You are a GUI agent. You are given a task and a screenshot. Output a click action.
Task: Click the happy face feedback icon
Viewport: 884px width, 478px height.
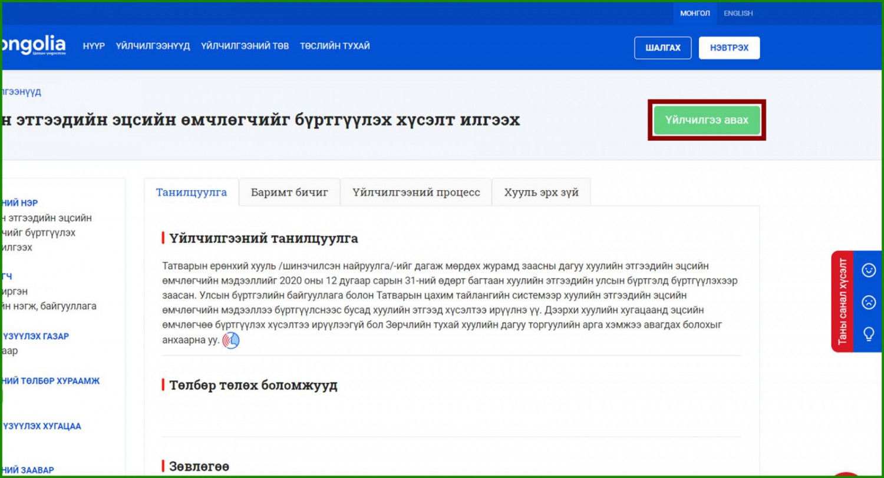869,270
